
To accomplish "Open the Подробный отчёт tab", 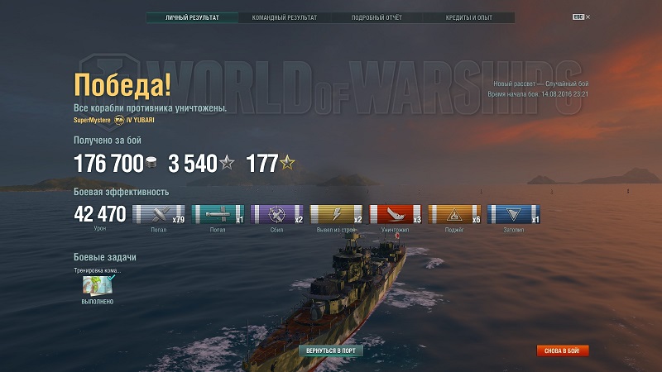I will point(377,17).
